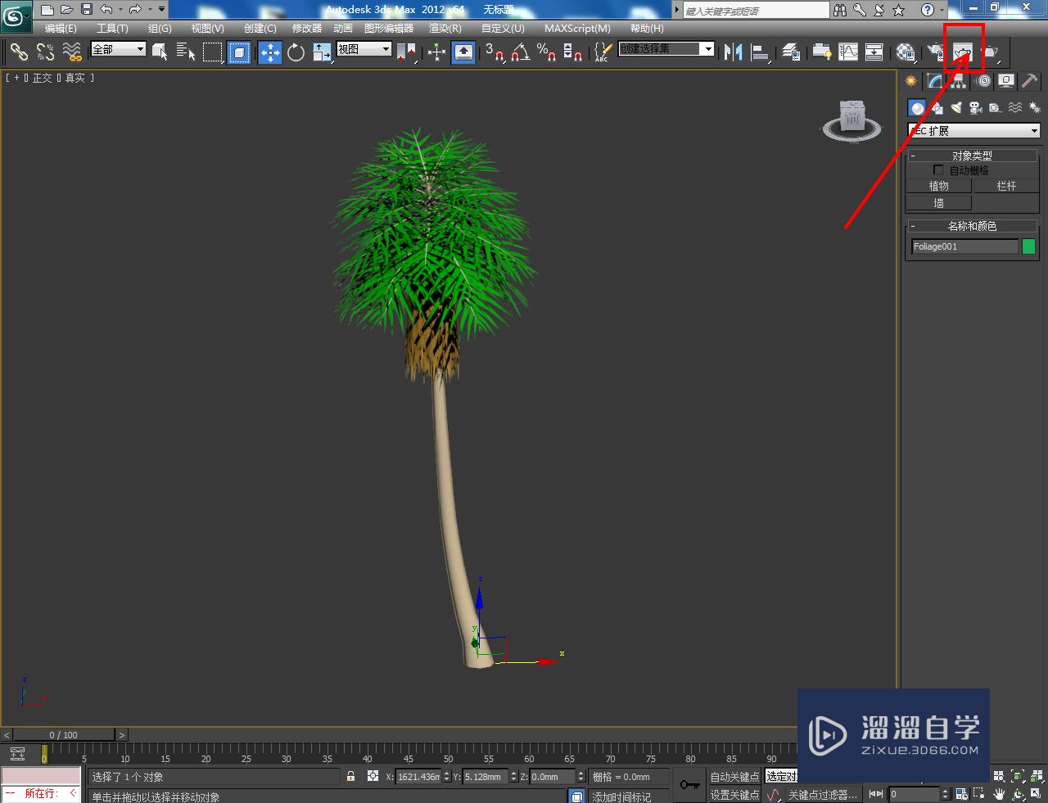This screenshot has height=803, width=1048.
Task: Click the Align tool
Action: [x=761, y=52]
